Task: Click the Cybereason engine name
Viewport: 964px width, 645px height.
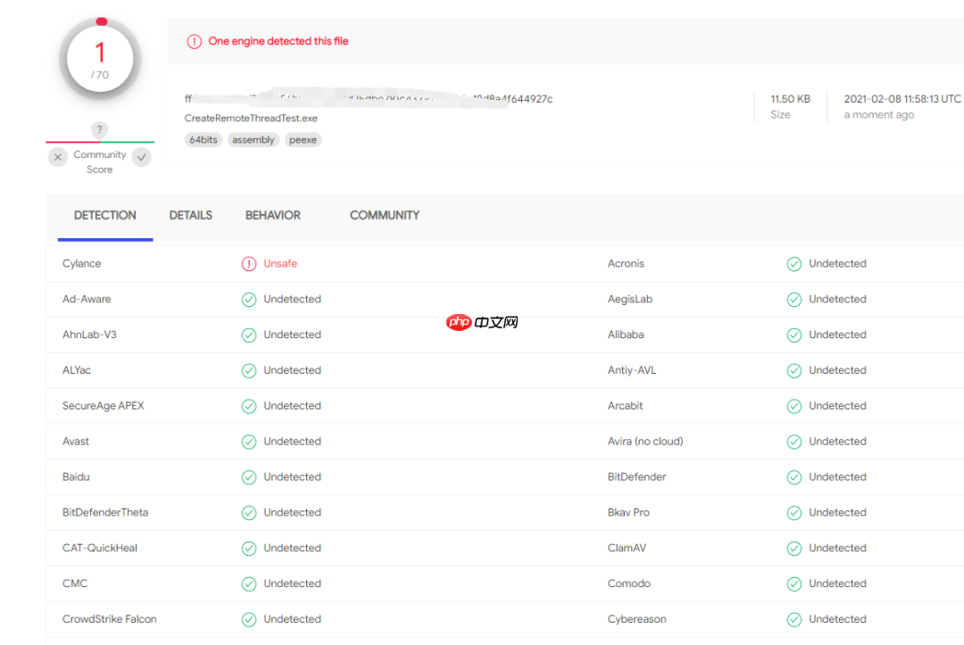Action: coord(637,619)
